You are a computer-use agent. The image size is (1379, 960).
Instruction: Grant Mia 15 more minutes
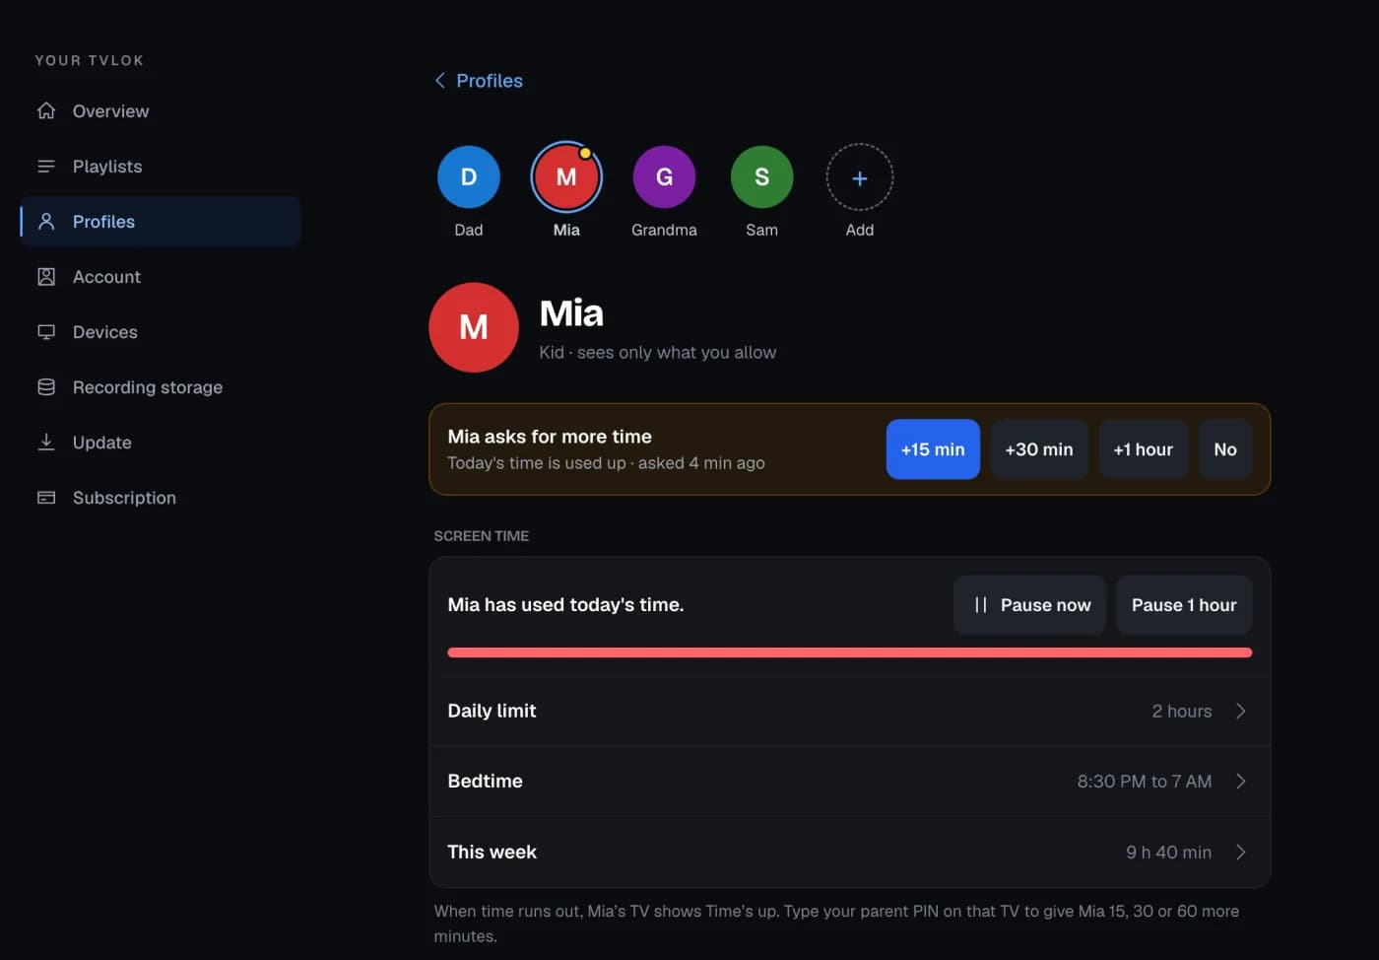[x=933, y=449]
